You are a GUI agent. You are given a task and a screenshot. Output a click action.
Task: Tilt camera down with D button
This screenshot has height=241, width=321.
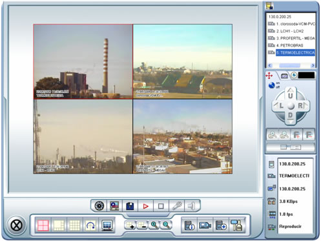point(291,117)
